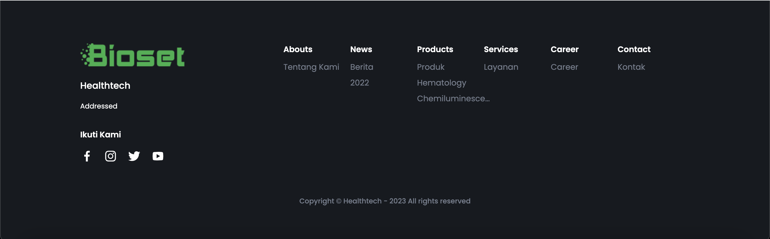Select the bold Career footer heading
The height and width of the screenshot is (239, 770).
565,49
